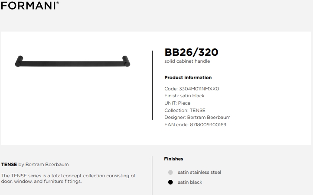
Task: Click the Finish: satin black line
Action: (x=184, y=96)
